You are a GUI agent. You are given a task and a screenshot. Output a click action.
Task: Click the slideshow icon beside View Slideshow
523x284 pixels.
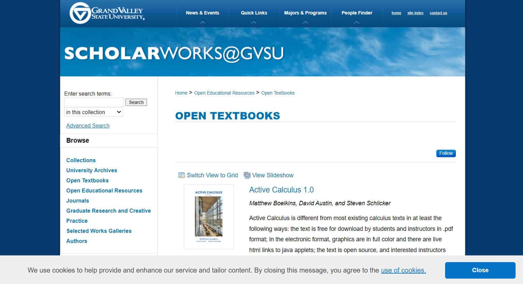tap(247, 175)
